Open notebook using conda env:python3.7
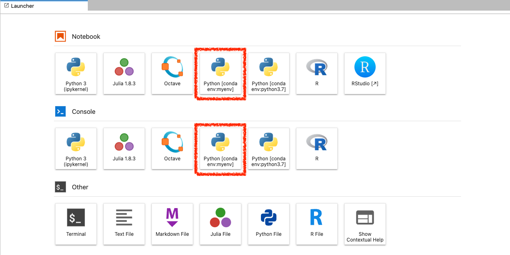The height and width of the screenshot is (255, 510). click(x=269, y=73)
